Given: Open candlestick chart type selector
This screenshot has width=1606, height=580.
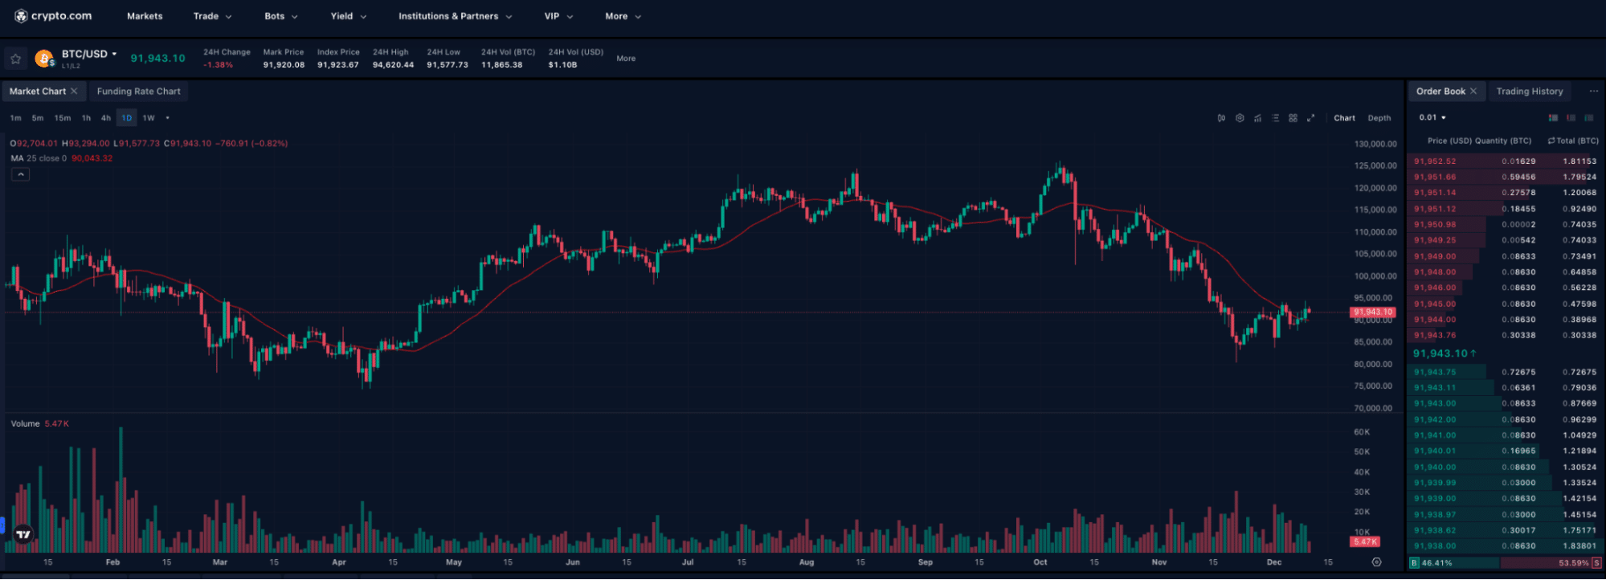Looking at the screenshot, I should point(1221,118).
